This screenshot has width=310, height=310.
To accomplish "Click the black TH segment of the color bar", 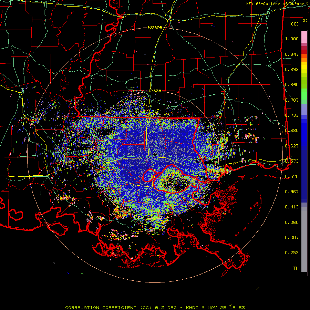I will [x=304, y=274].
